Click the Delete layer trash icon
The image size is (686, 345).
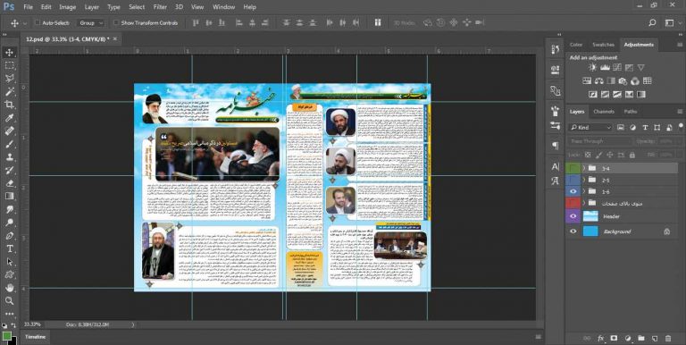click(667, 339)
